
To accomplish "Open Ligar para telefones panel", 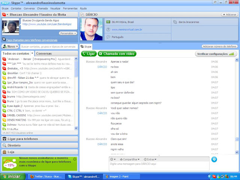I will click(x=40, y=139).
